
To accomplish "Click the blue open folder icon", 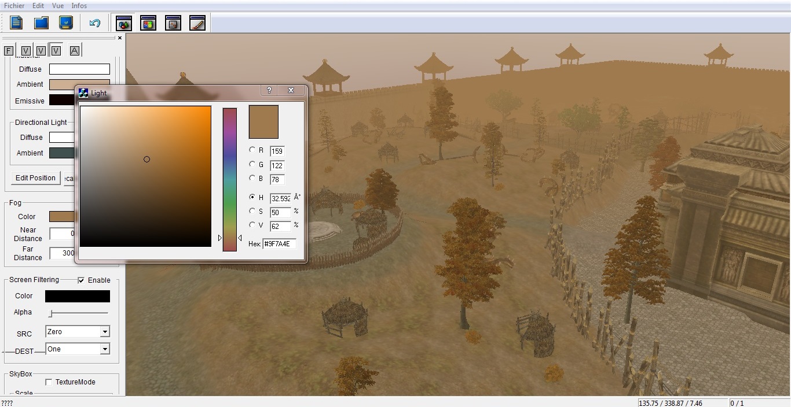I will coord(41,23).
